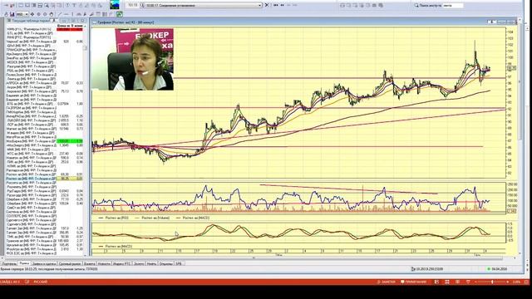The image size is (532, 299).
Task: Select the СОЛЛЕРС row
Action: [x=44, y=216]
